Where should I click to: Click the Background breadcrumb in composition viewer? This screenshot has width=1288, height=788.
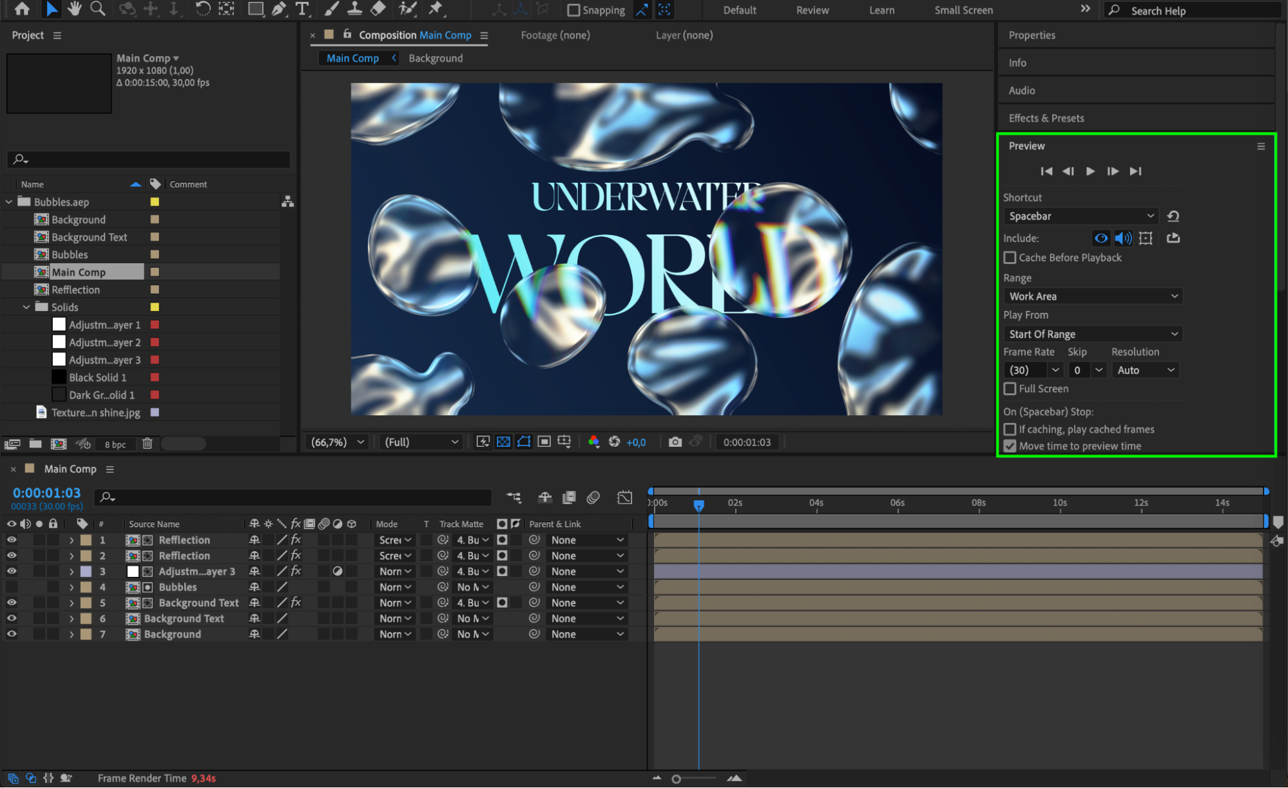point(436,58)
